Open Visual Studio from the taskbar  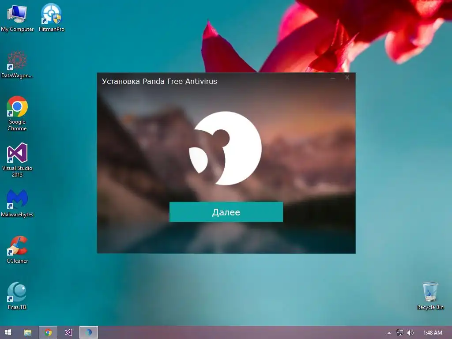68,332
